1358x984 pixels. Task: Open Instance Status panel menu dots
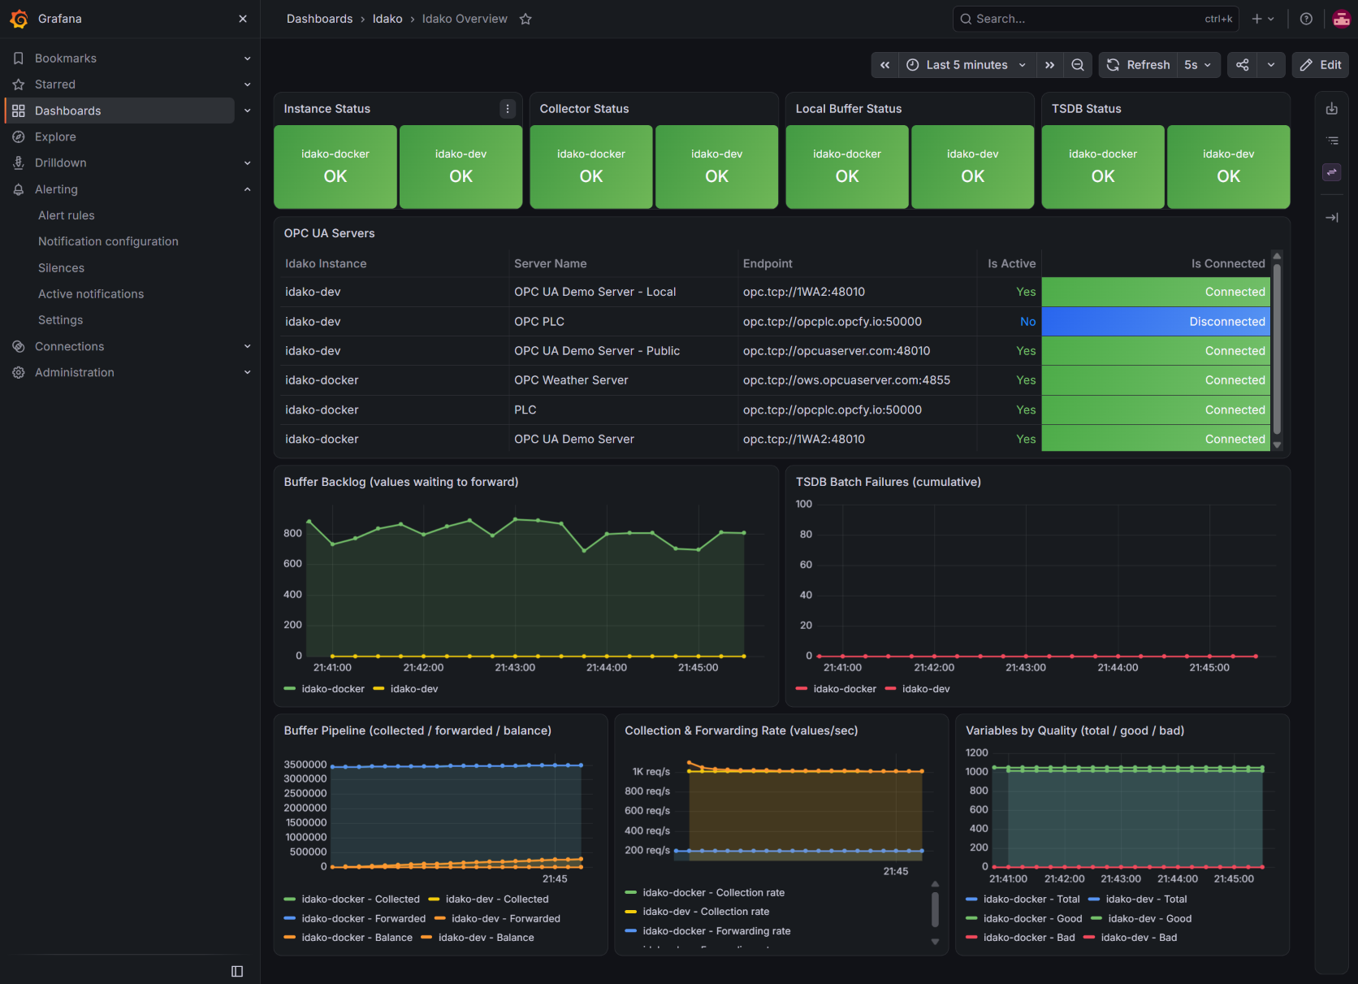pyautogui.click(x=508, y=109)
